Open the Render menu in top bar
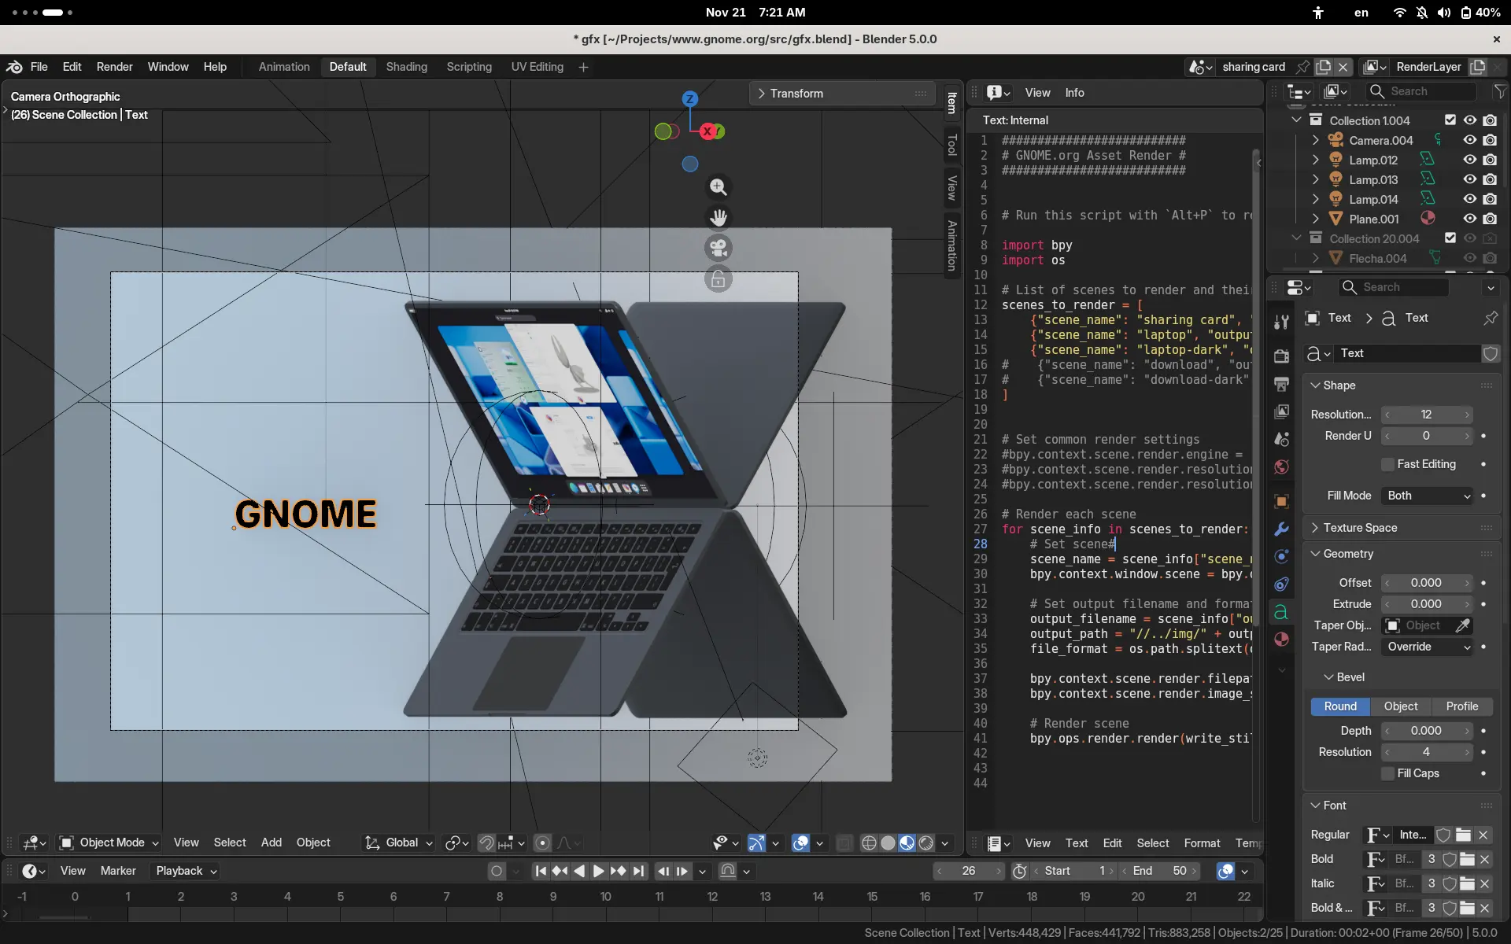Image resolution: width=1511 pixels, height=944 pixels. point(114,67)
